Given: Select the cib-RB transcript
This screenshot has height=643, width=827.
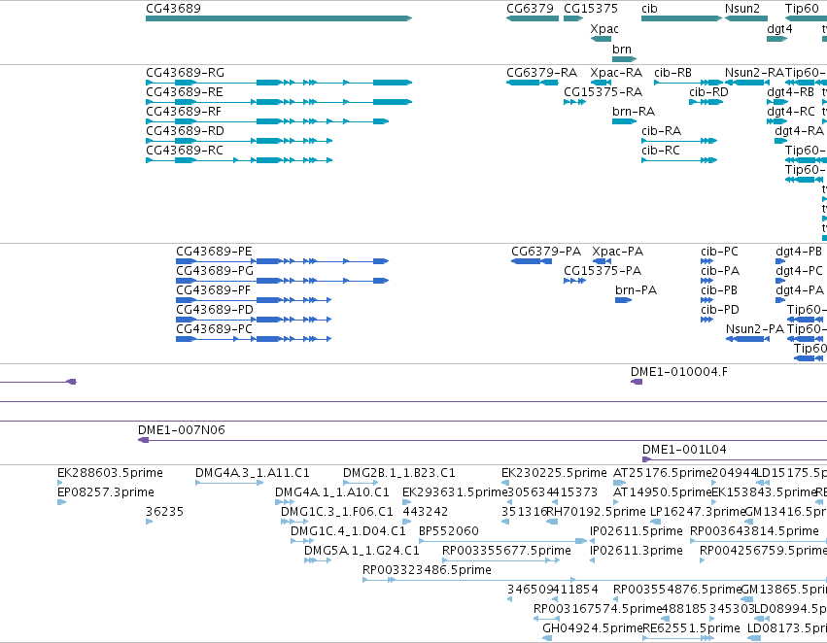Looking at the screenshot, I should [688, 83].
